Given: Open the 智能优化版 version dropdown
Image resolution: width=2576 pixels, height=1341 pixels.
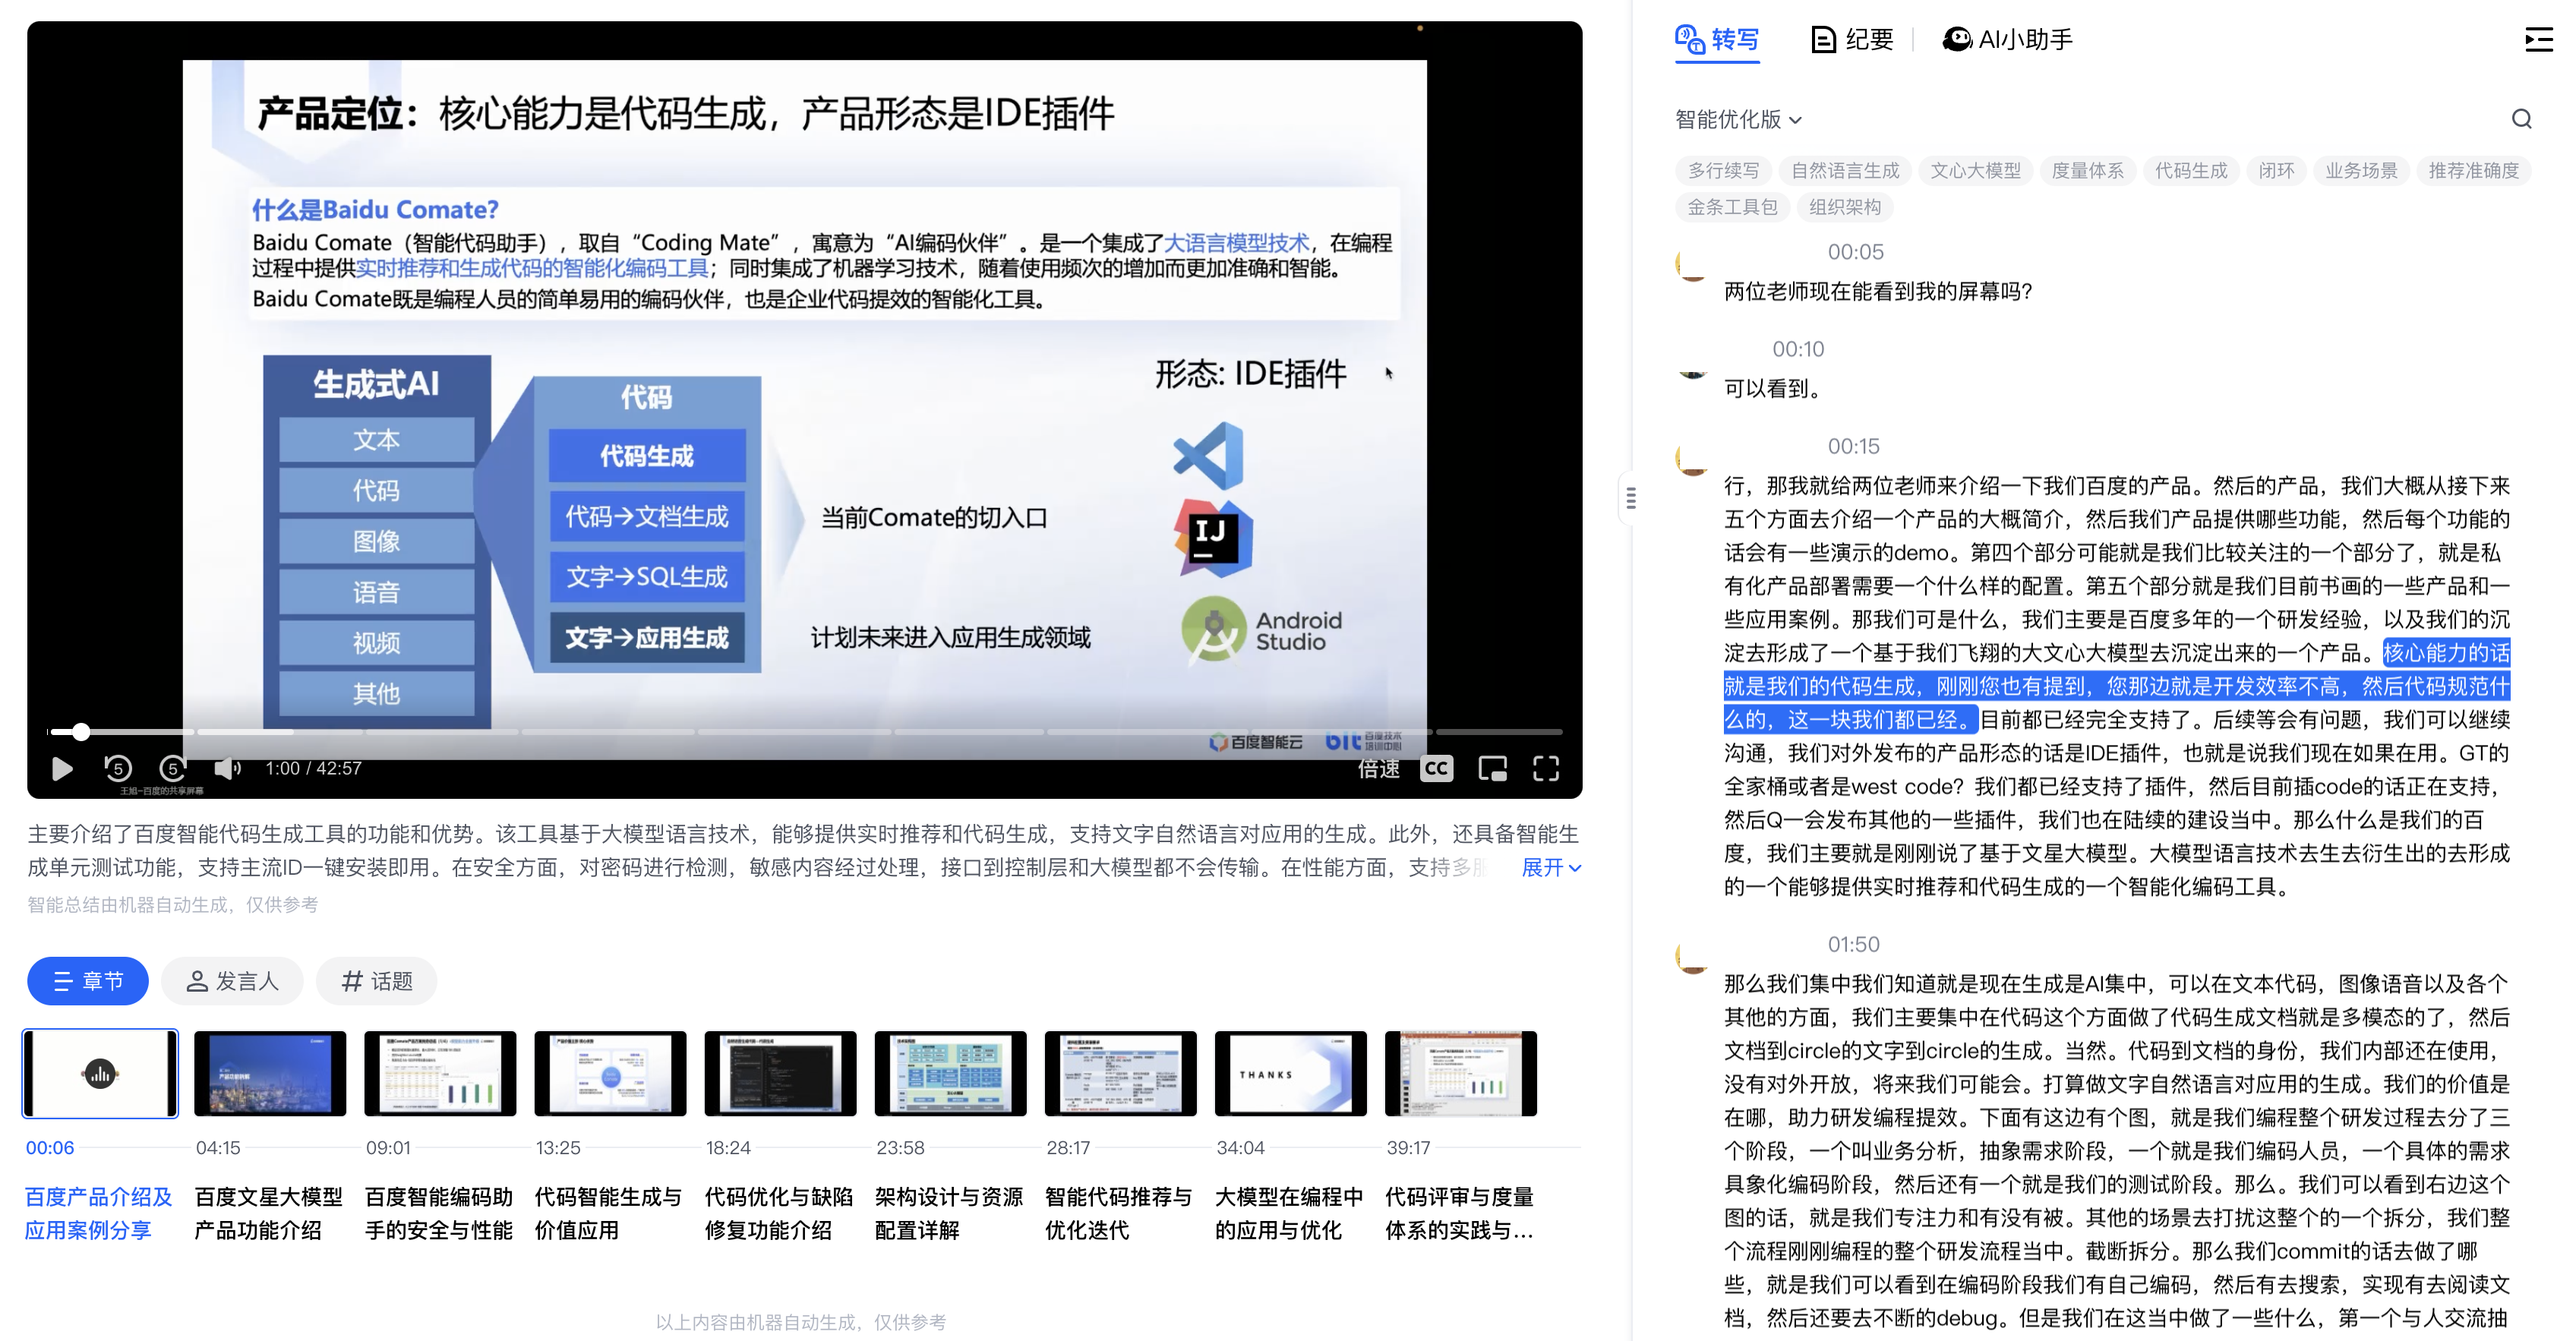Looking at the screenshot, I should tap(1738, 119).
